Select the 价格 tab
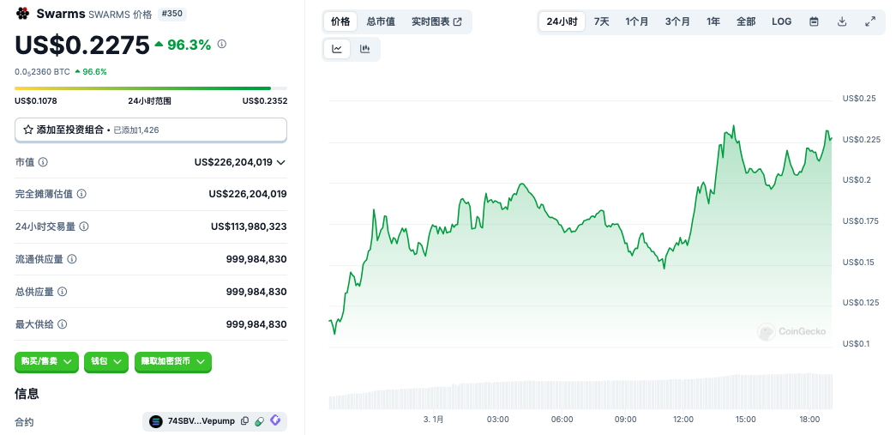 340,21
